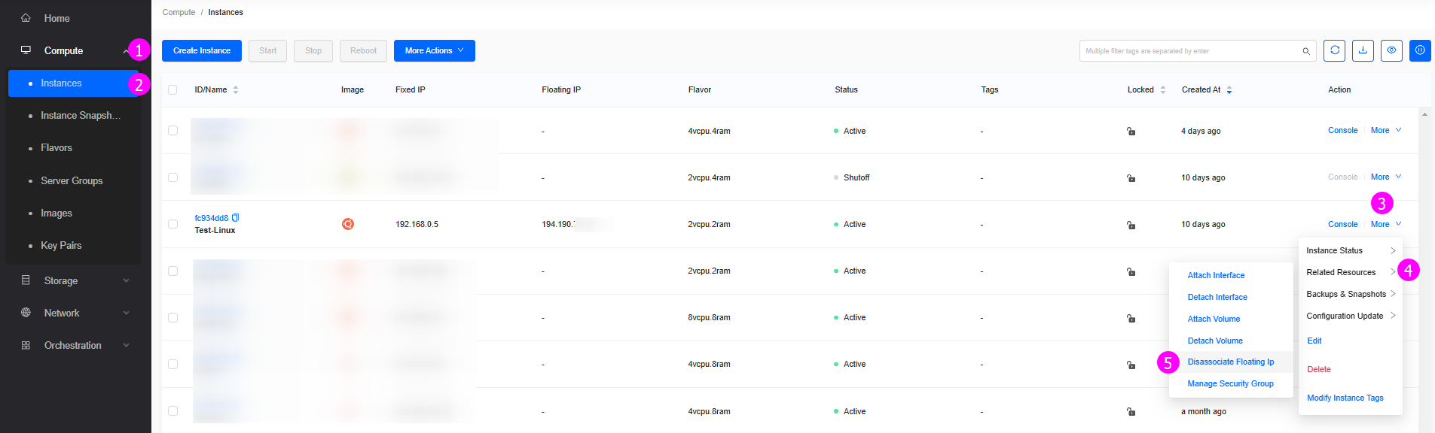The image size is (1435, 433).
Task: Click lock icon in Test-Linux row
Action: pos(1131,225)
